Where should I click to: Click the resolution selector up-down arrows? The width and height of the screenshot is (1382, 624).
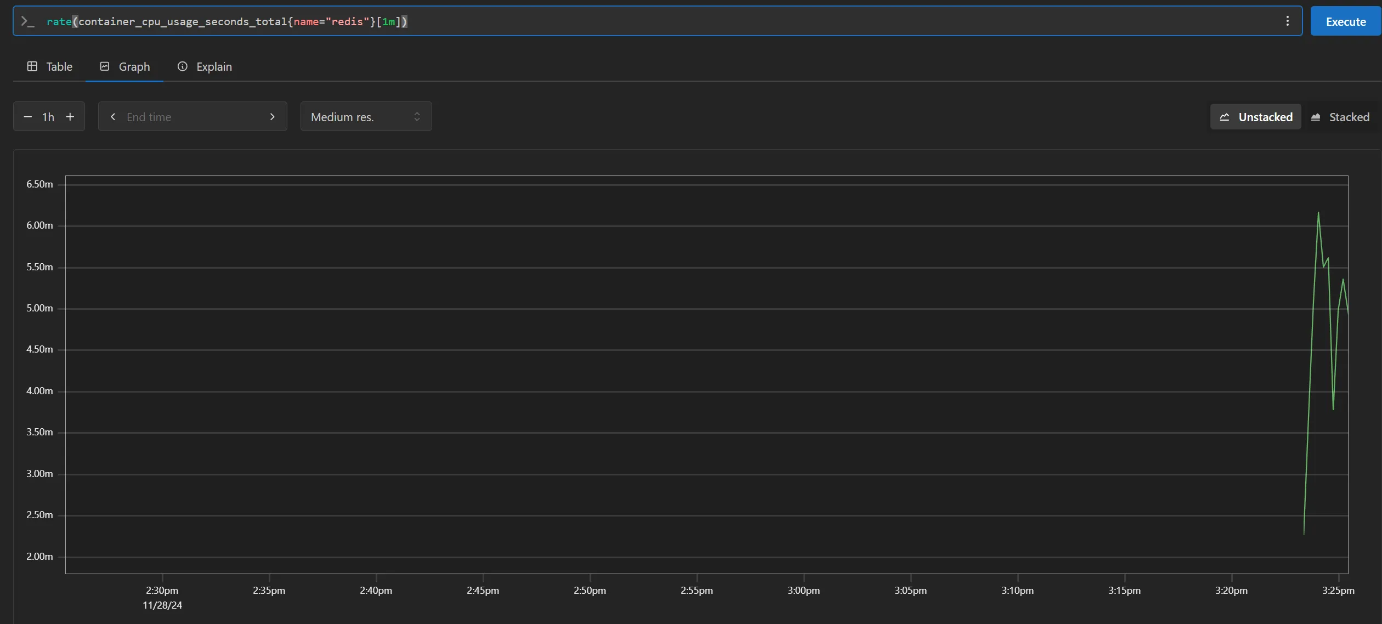pos(417,117)
